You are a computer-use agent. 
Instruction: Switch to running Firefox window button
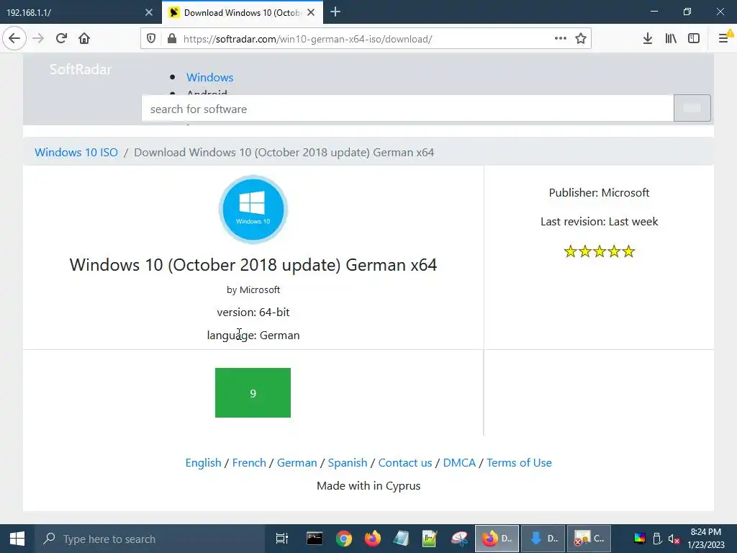coord(497,539)
